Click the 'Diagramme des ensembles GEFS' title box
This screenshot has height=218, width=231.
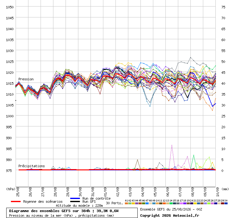pos(72,213)
